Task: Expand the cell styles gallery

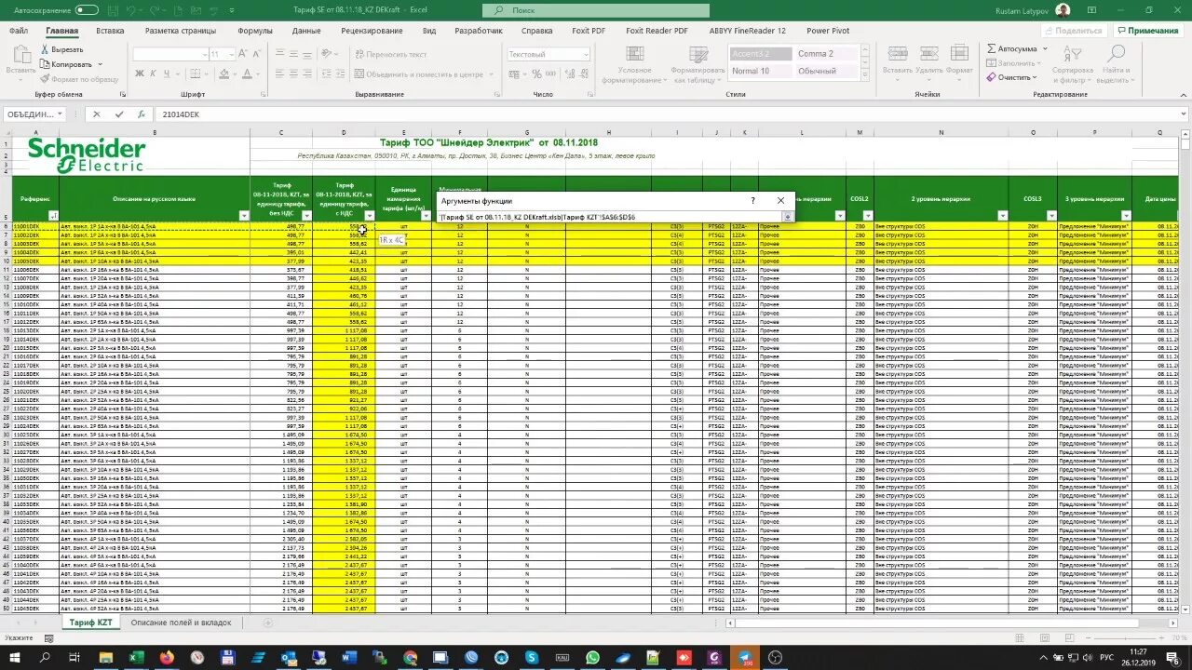Action: pyautogui.click(x=865, y=74)
